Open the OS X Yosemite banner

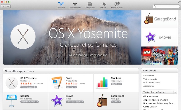[x=72, y=37]
